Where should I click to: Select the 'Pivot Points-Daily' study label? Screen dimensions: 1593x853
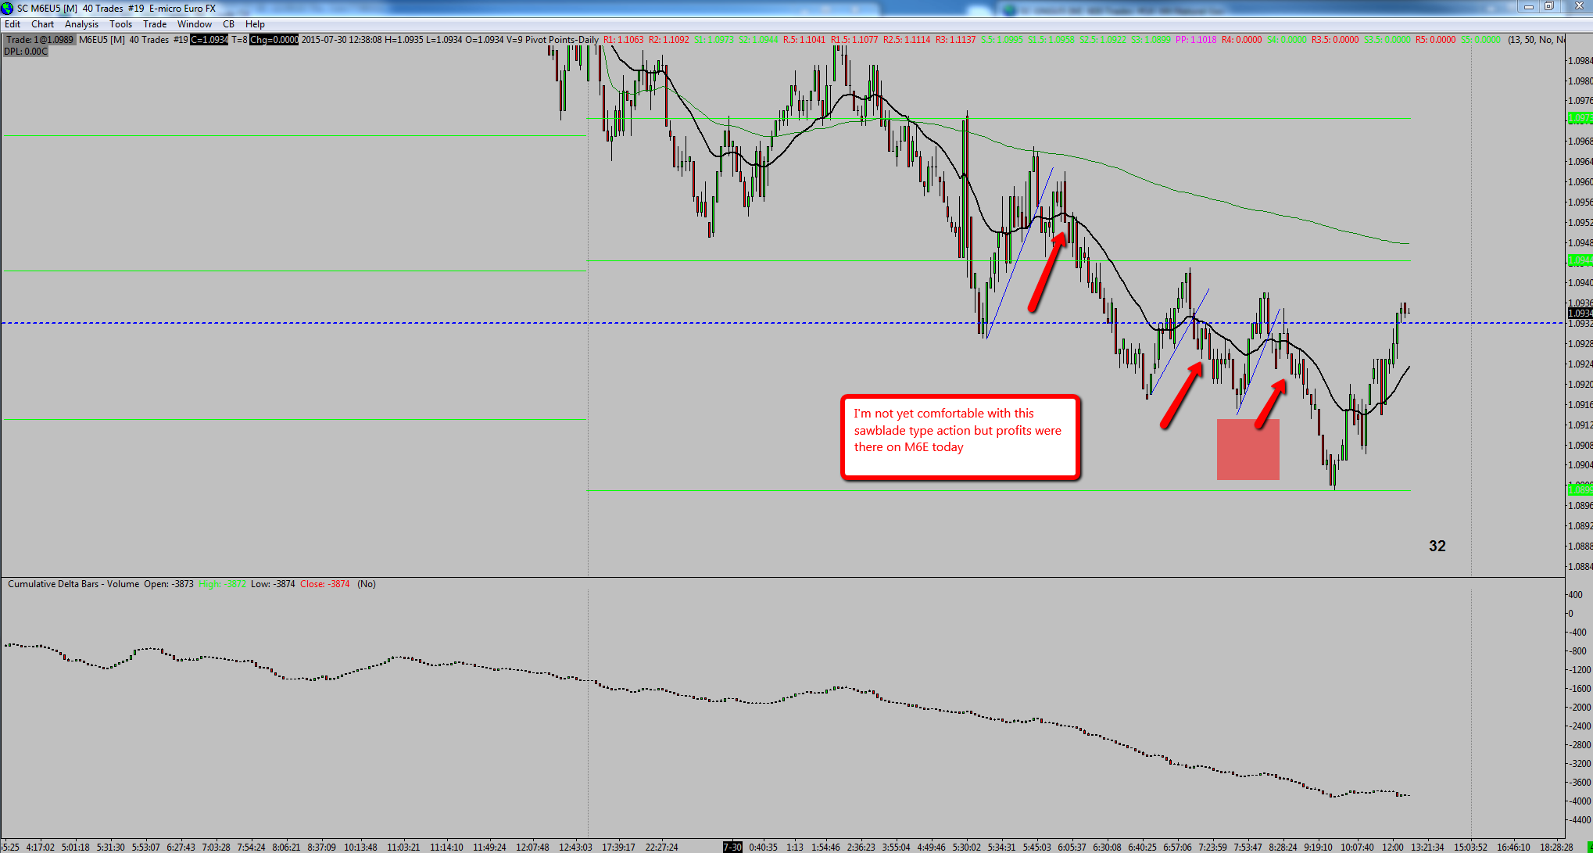(x=562, y=40)
